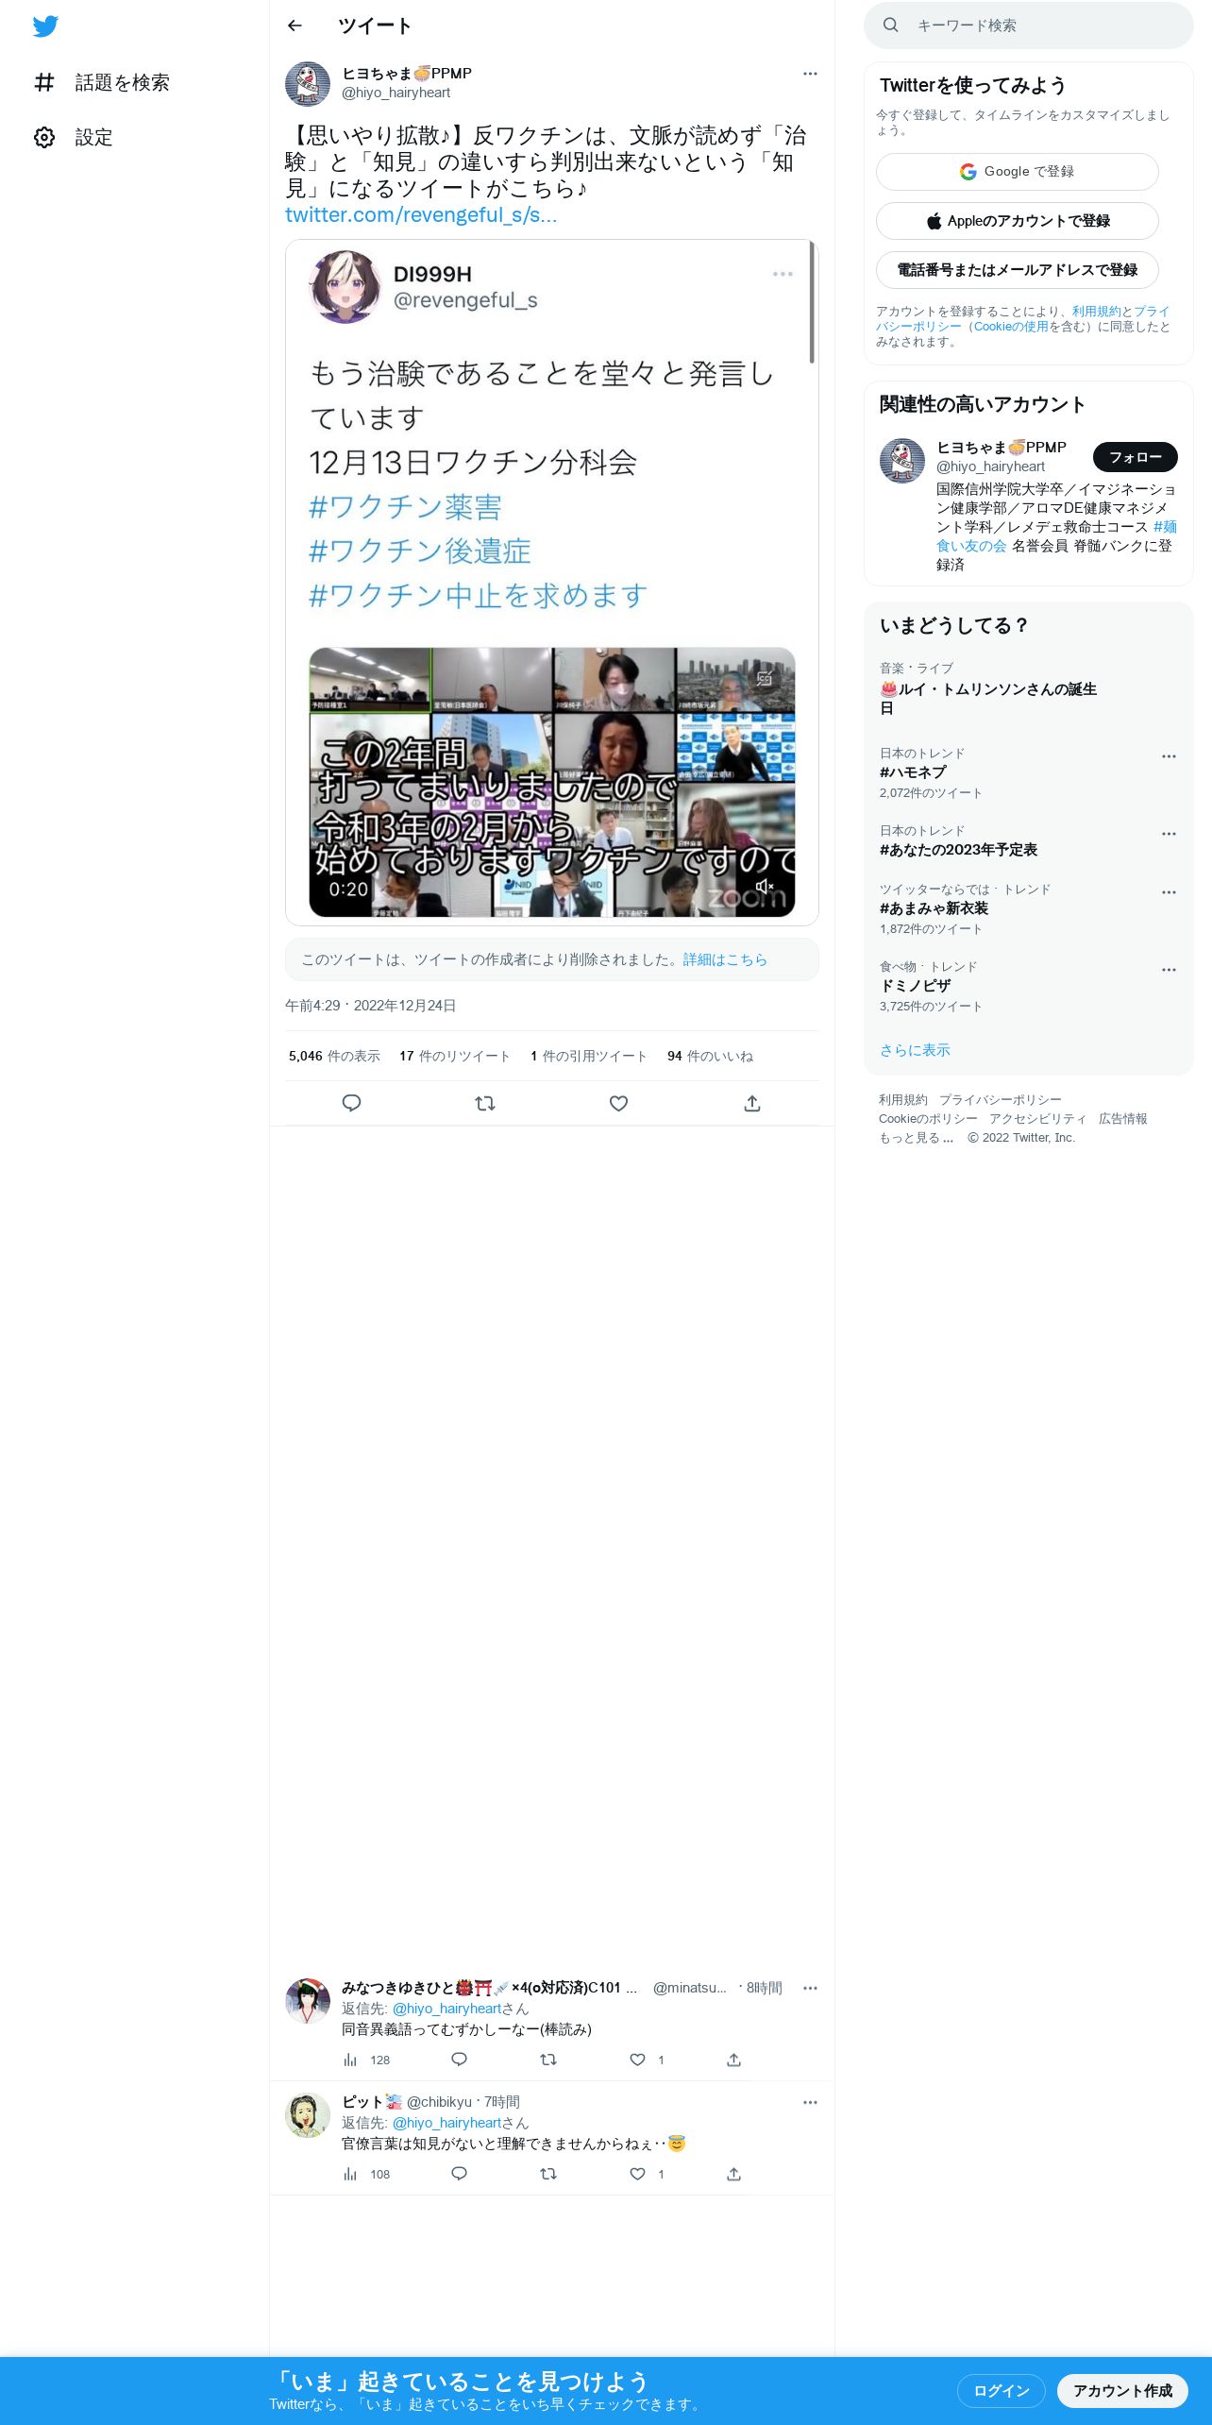
Task: View 94 件のいいね list
Action: click(x=710, y=1056)
